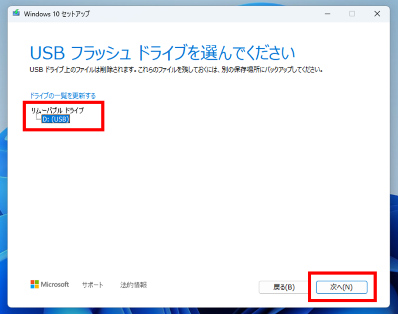Click the Microsoft logo
This screenshot has width=398, height=314.
pos(49,285)
